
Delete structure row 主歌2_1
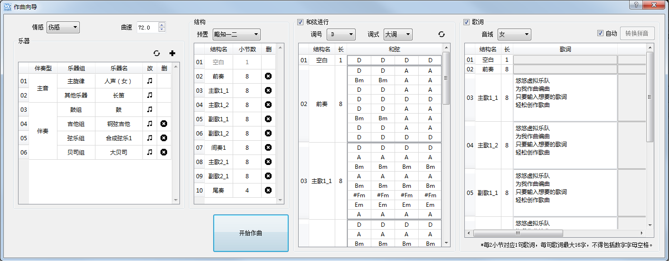pos(268,162)
